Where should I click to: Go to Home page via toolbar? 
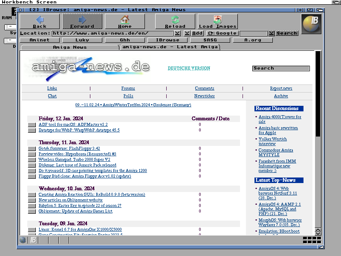tap(124, 21)
